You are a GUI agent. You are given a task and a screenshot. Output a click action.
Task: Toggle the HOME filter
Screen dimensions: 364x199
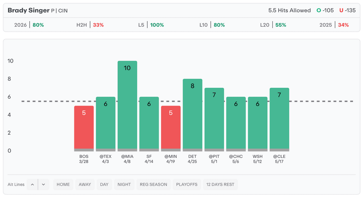coord(63,184)
